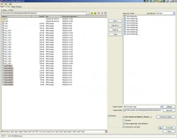177x138 pixels.
Task: Click the Close button below Convert
Action: (169, 132)
